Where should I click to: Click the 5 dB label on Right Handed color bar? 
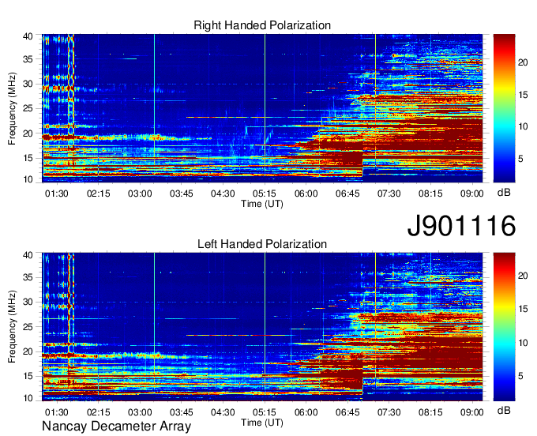click(520, 159)
